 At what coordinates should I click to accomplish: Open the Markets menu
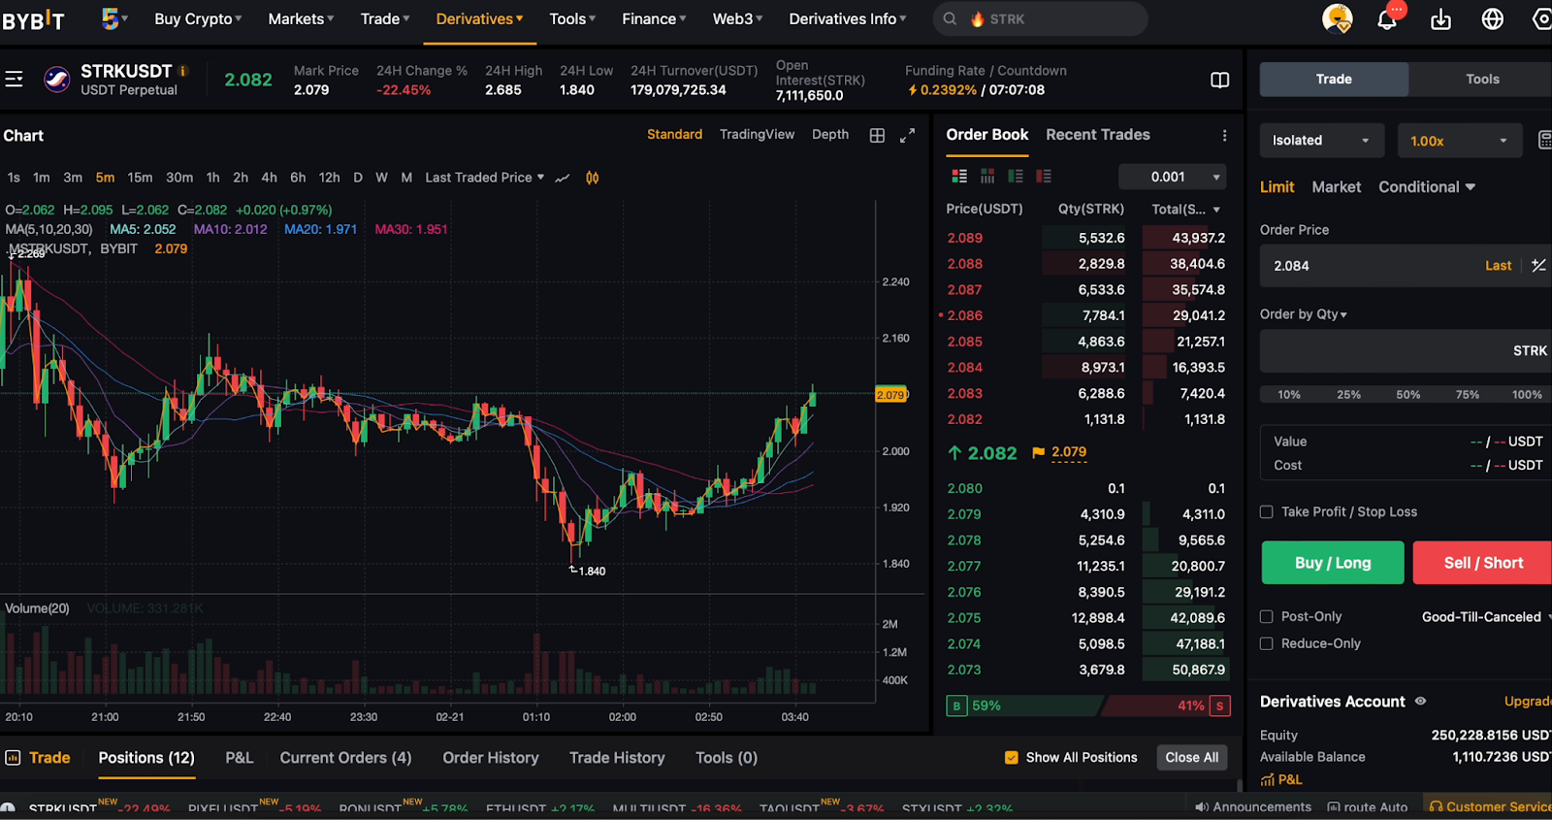coord(301,18)
